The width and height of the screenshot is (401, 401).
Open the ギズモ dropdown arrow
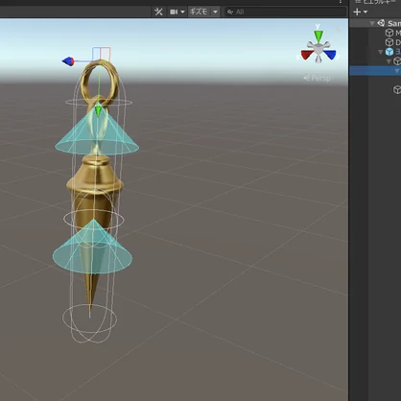click(215, 12)
